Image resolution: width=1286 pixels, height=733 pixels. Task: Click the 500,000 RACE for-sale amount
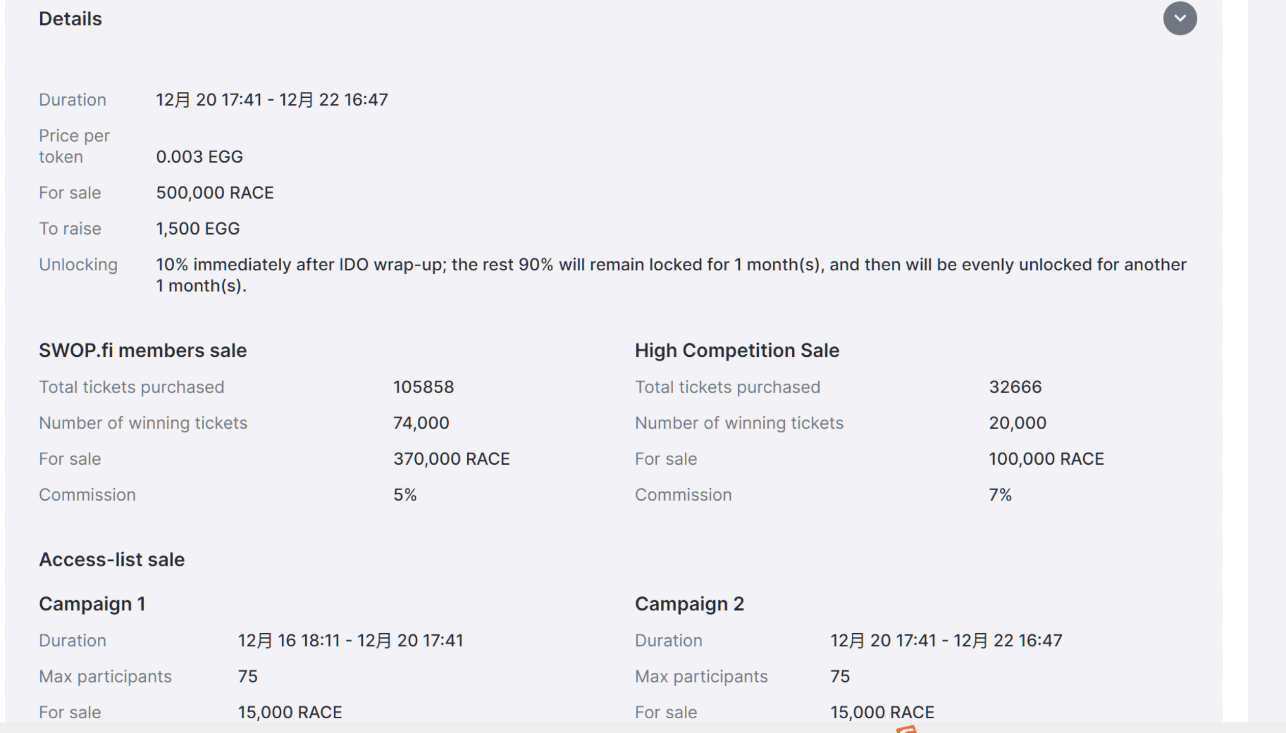[x=215, y=193]
